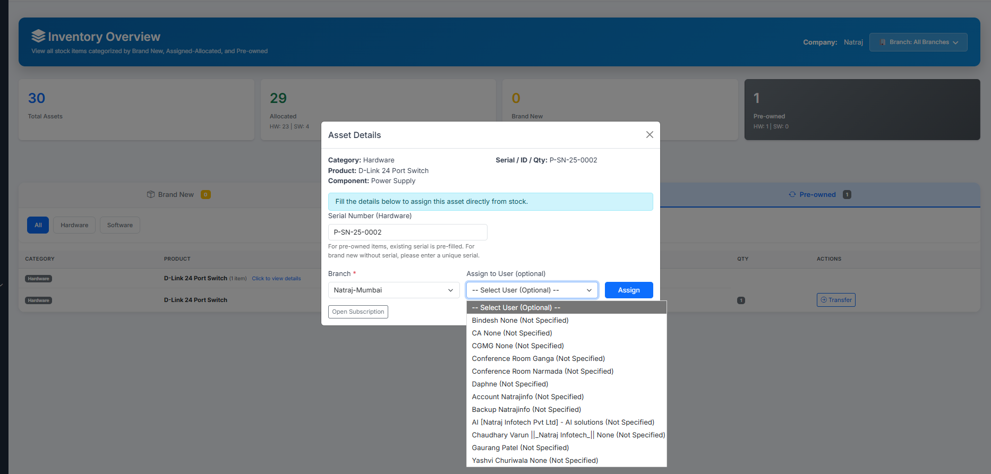Open the Natraj-Mumbai branch dropdown
This screenshot has height=474, width=991.
394,290
